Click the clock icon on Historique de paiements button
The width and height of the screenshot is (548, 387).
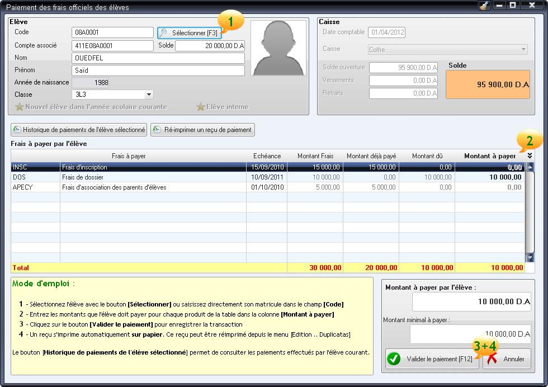16,129
